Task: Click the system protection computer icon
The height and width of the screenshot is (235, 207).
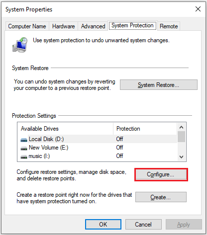Action: [20, 45]
